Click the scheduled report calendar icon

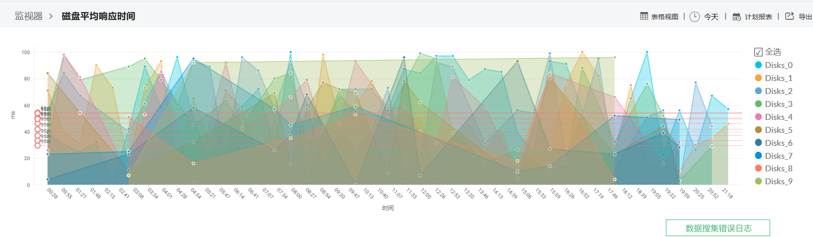(x=737, y=17)
